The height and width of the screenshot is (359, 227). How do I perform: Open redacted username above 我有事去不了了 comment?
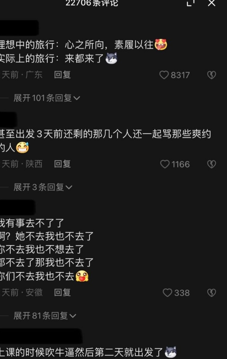pos(17,207)
